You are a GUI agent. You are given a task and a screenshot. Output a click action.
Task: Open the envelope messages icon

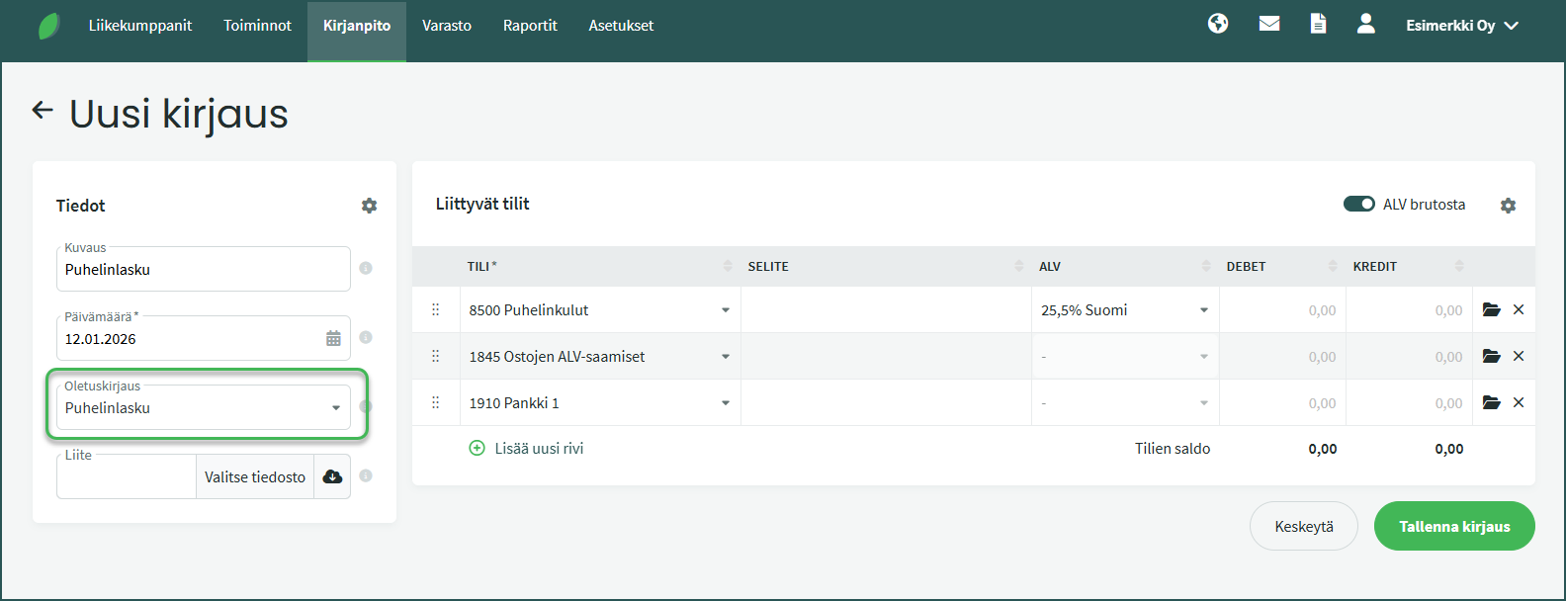tap(1269, 24)
